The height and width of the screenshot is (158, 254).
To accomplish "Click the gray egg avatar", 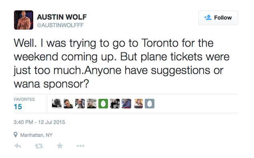I will tap(150, 103).
